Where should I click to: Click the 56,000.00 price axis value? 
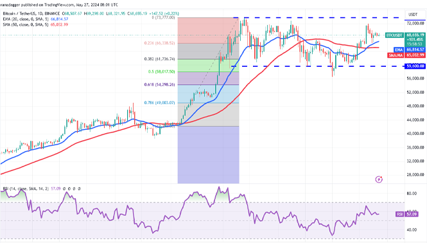415,78
